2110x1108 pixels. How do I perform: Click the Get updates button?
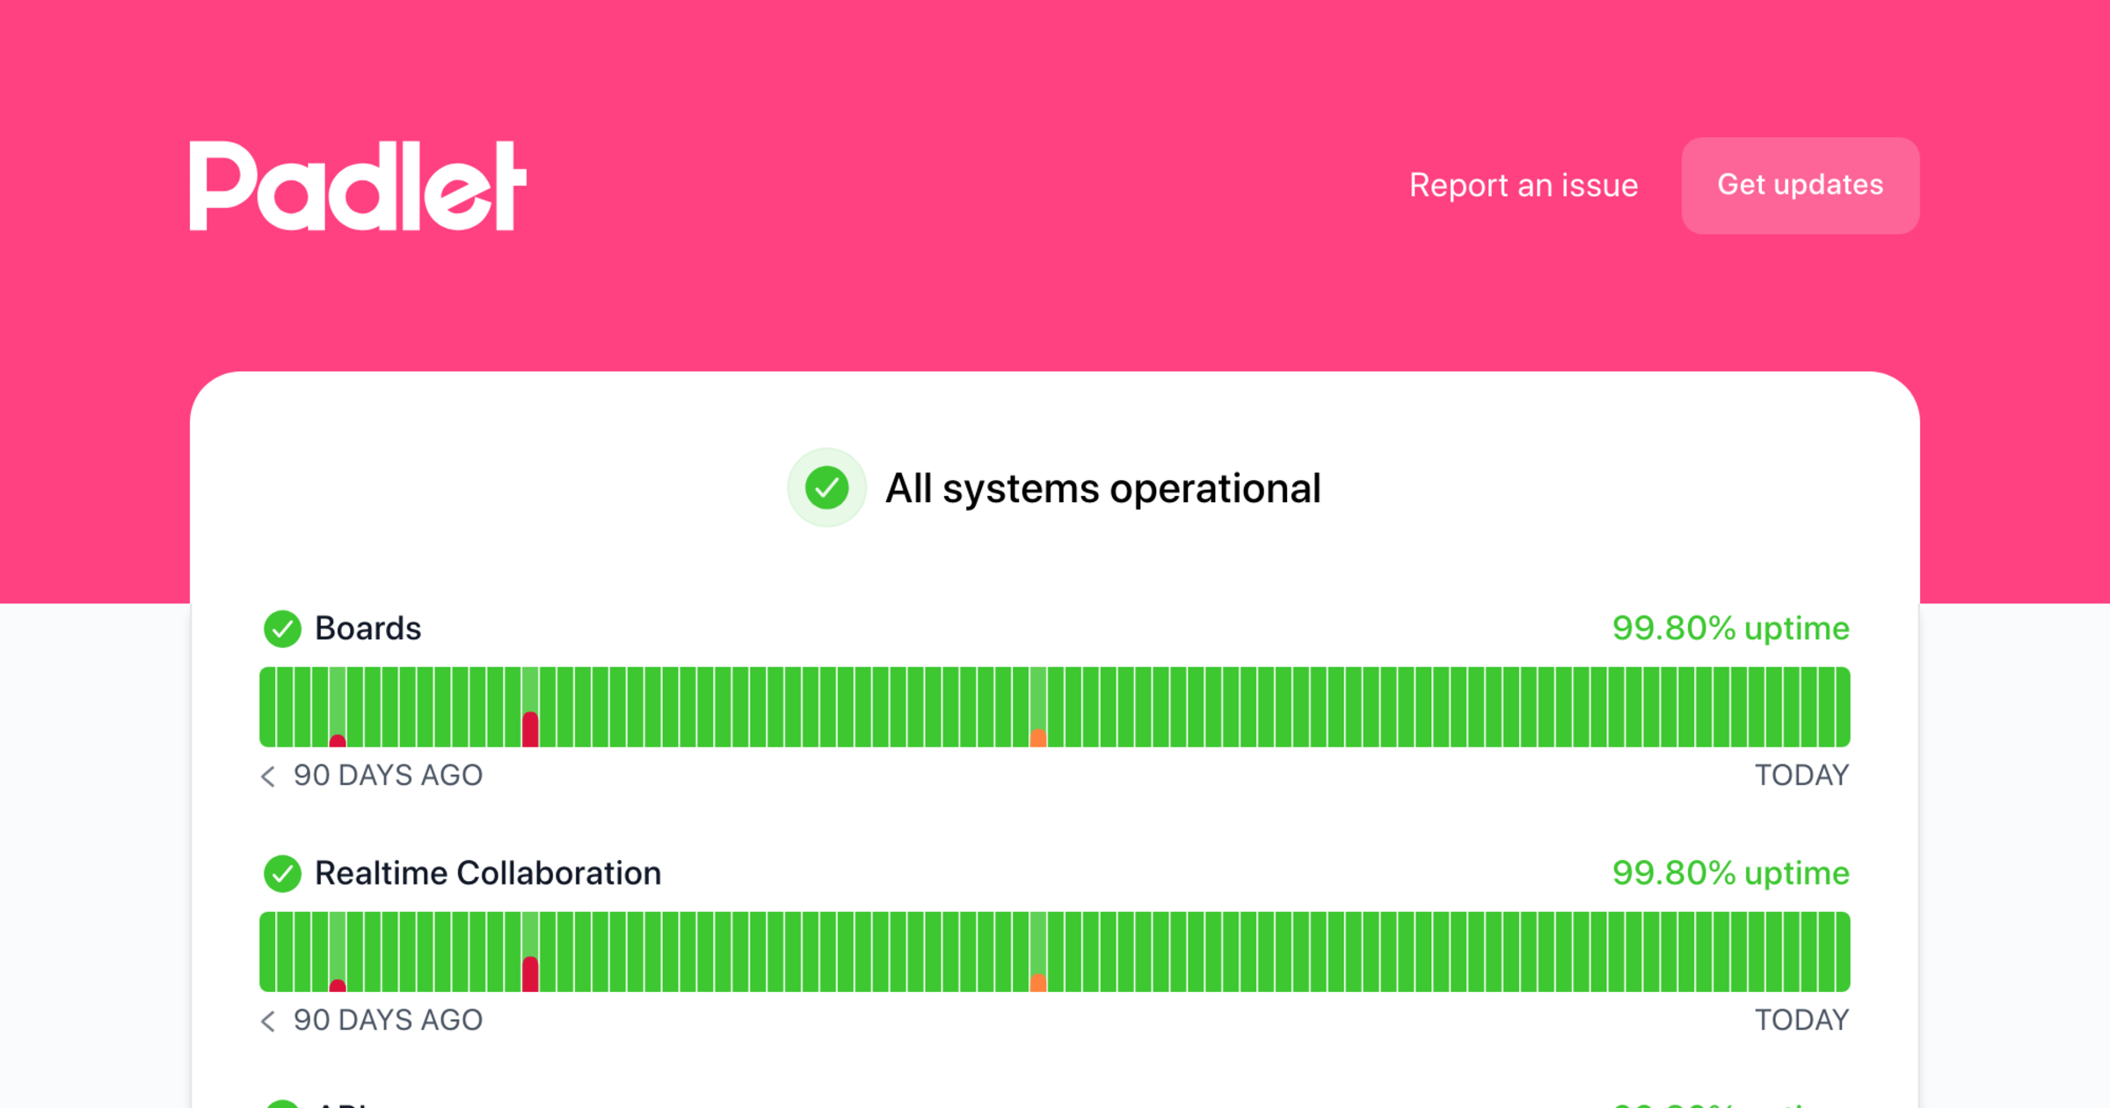[1800, 186]
